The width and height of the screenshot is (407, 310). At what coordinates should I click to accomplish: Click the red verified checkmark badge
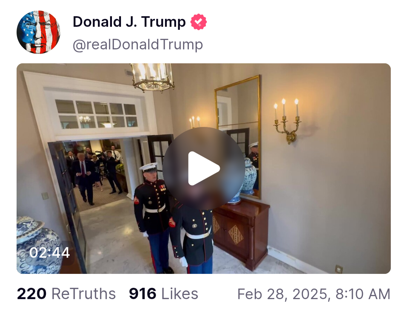pyautogui.click(x=199, y=22)
